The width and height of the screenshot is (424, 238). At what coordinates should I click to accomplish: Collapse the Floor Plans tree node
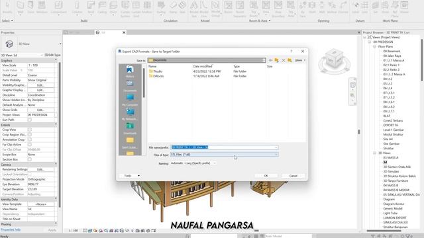374,47
